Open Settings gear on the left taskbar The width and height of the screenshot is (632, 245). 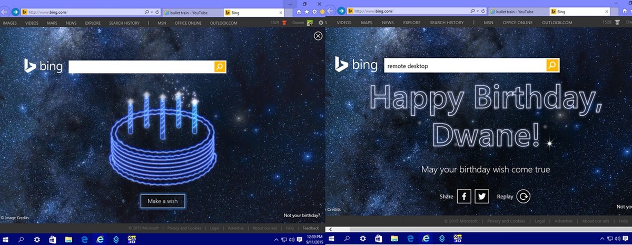(37, 239)
